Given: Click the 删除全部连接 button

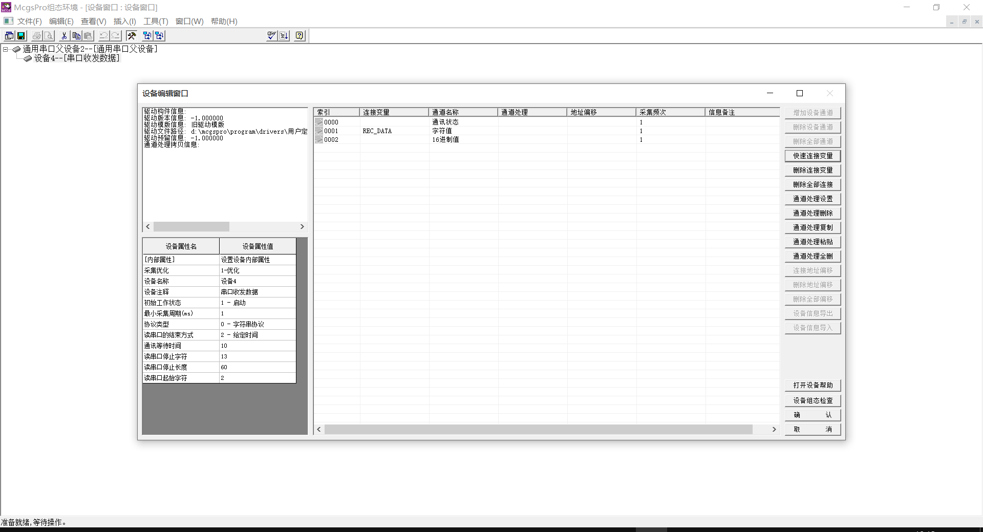Looking at the screenshot, I should tap(813, 184).
